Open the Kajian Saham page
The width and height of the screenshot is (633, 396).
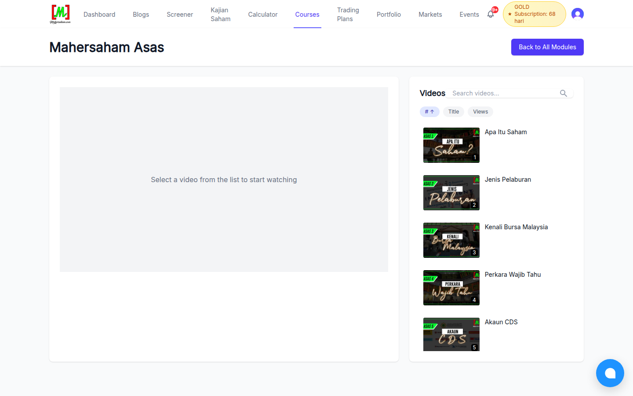click(x=221, y=15)
